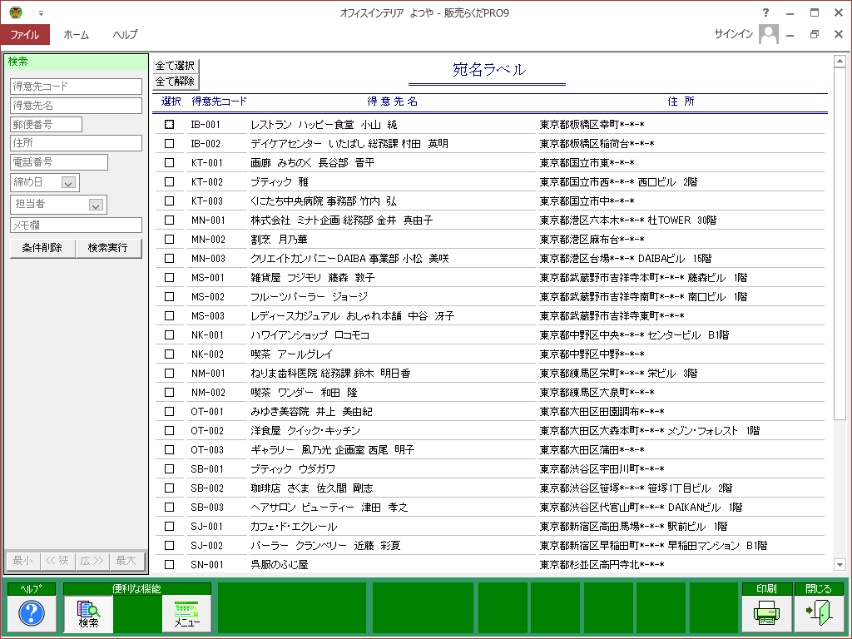Expand the 担当者 dropdown
Screen dimensions: 852x639
point(96,205)
